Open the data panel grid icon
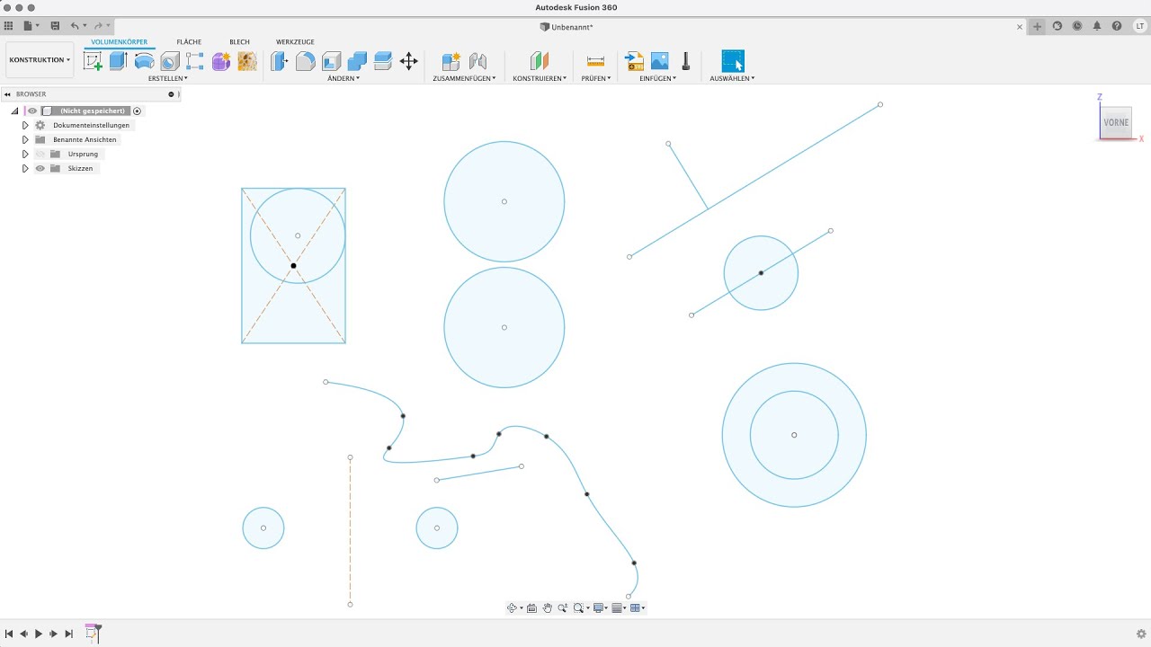The image size is (1151, 647). coord(9,26)
